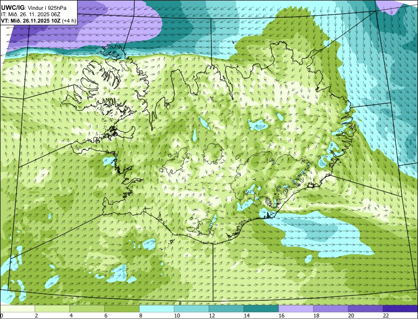Click the dark teal swatch between 14 and 16
The height and width of the screenshot is (319, 418).
coord(261,309)
